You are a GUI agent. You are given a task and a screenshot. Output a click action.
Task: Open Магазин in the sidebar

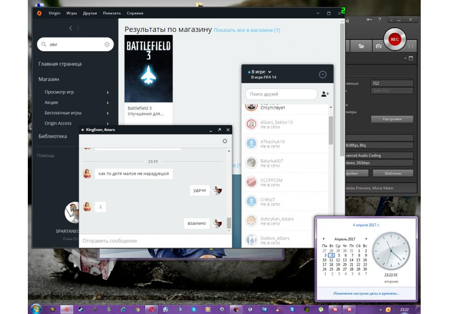click(48, 79)
